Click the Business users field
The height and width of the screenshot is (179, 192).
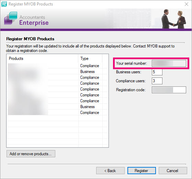[157, 72]
